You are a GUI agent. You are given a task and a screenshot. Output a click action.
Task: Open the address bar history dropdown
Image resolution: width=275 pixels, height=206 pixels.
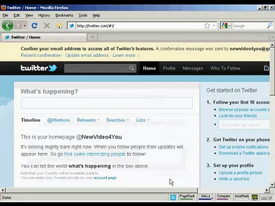pyautogui.click(x=214, y=26)
